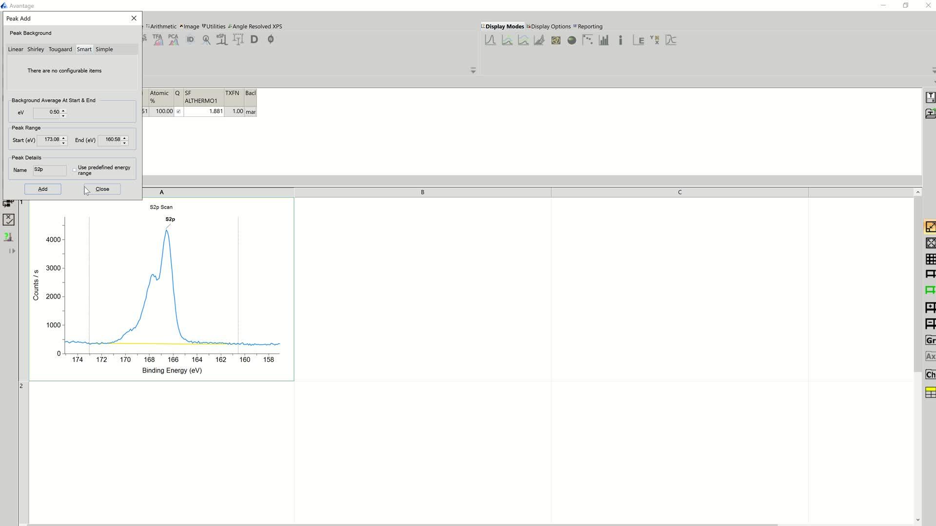Toggle the Q checkbox in peak table
936x526 pixels.
178,112
